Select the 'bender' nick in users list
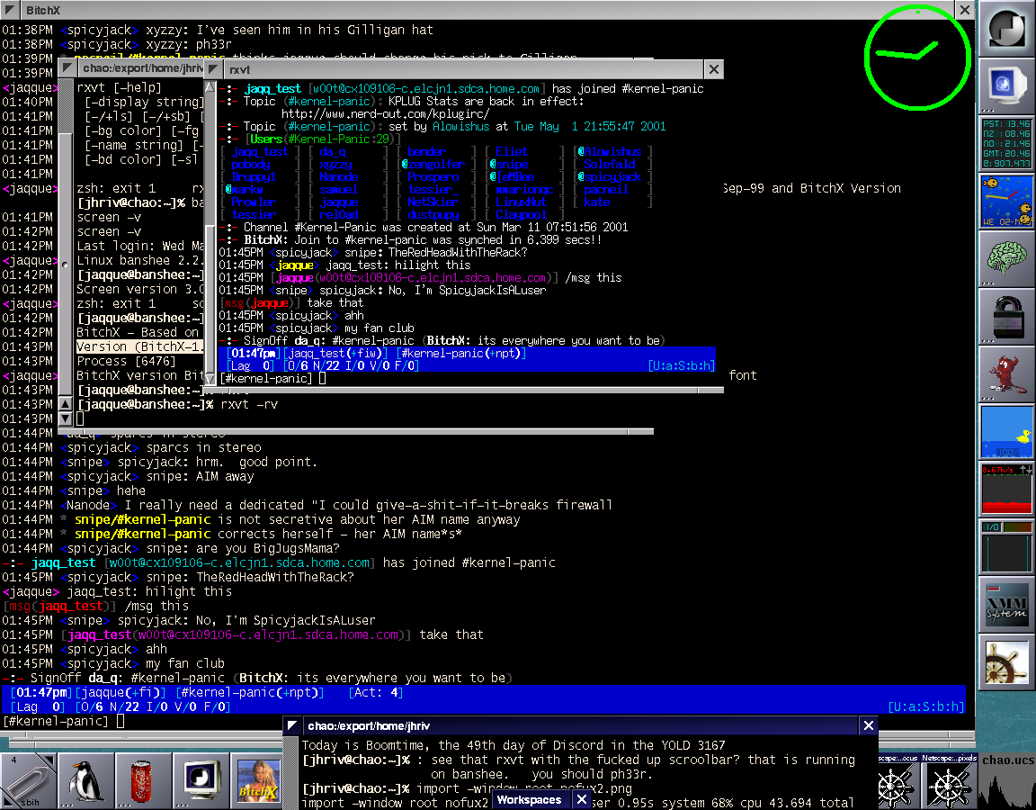The height and width of the screenshot is (810, 1036). (427, 151)
